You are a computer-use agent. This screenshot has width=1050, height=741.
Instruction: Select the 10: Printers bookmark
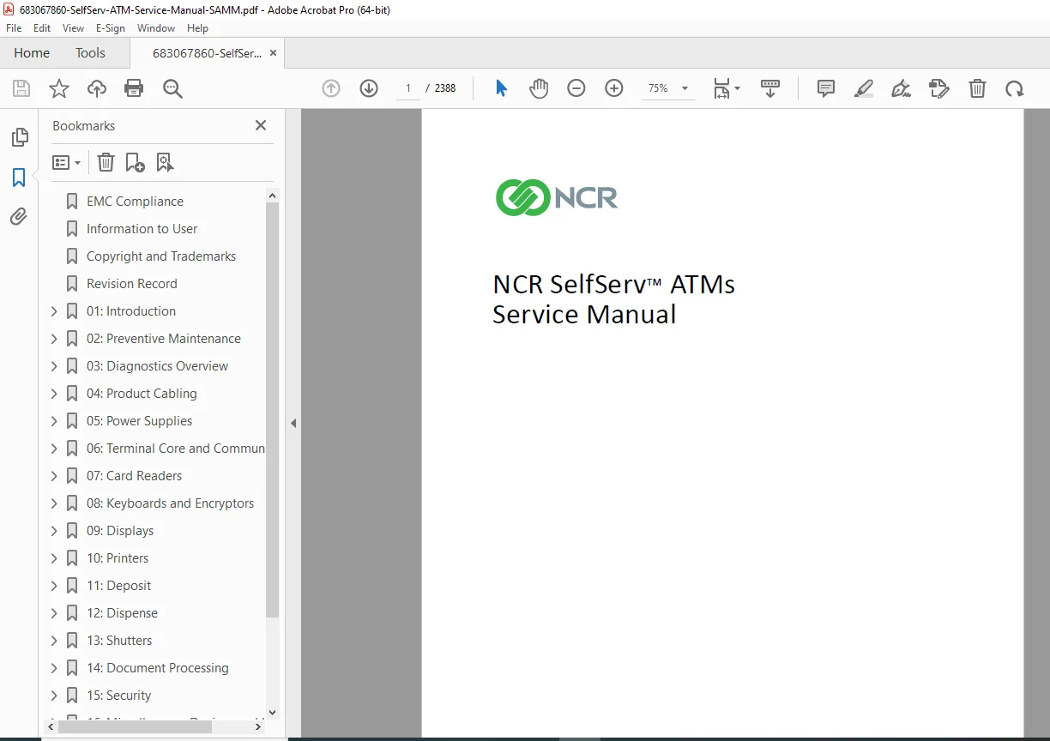tap(118, 558)
